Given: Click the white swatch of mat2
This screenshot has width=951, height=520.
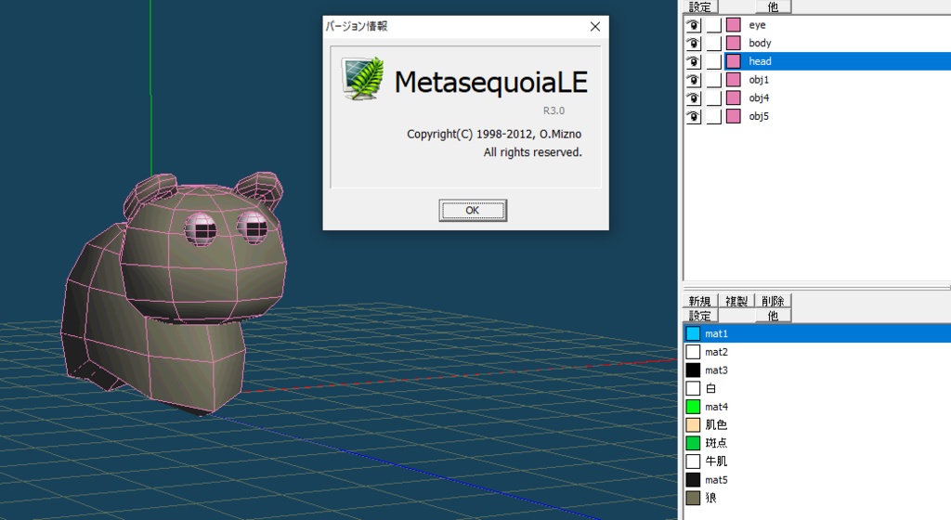Looking at the screenshot, I should coord(693,352).
